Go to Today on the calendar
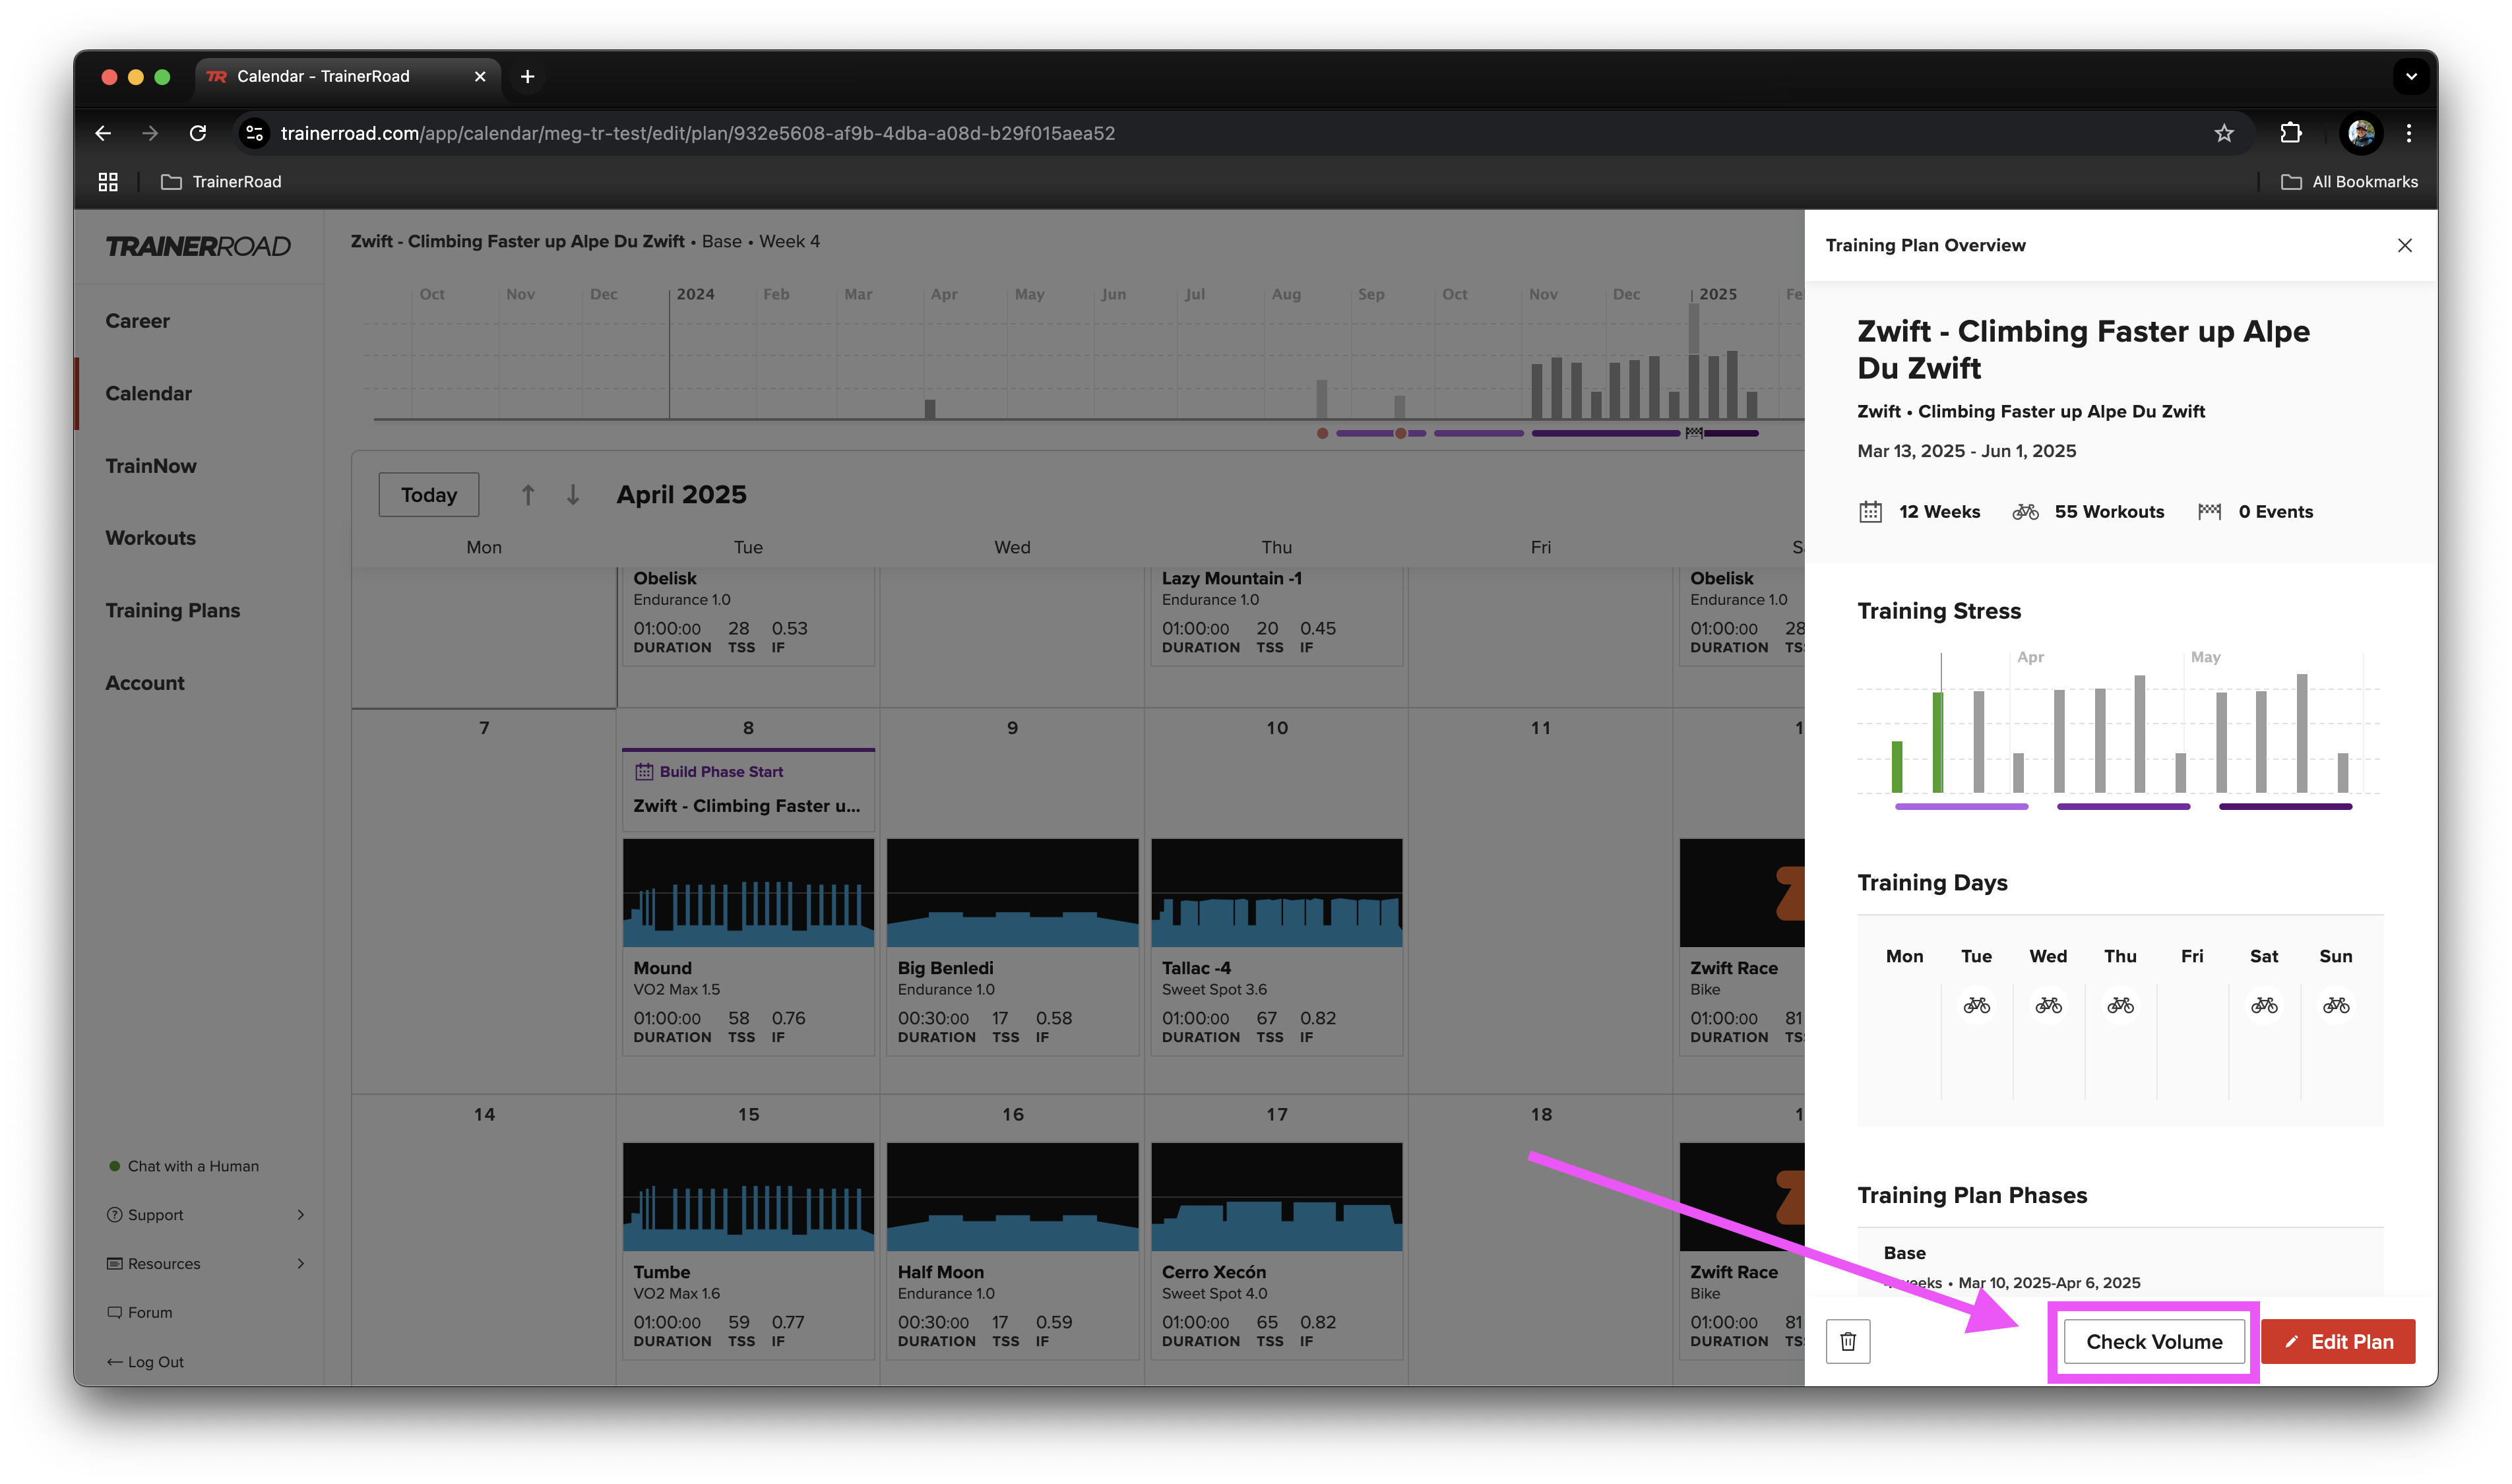Screen dimensions: 2512x1484 (429, 494)
